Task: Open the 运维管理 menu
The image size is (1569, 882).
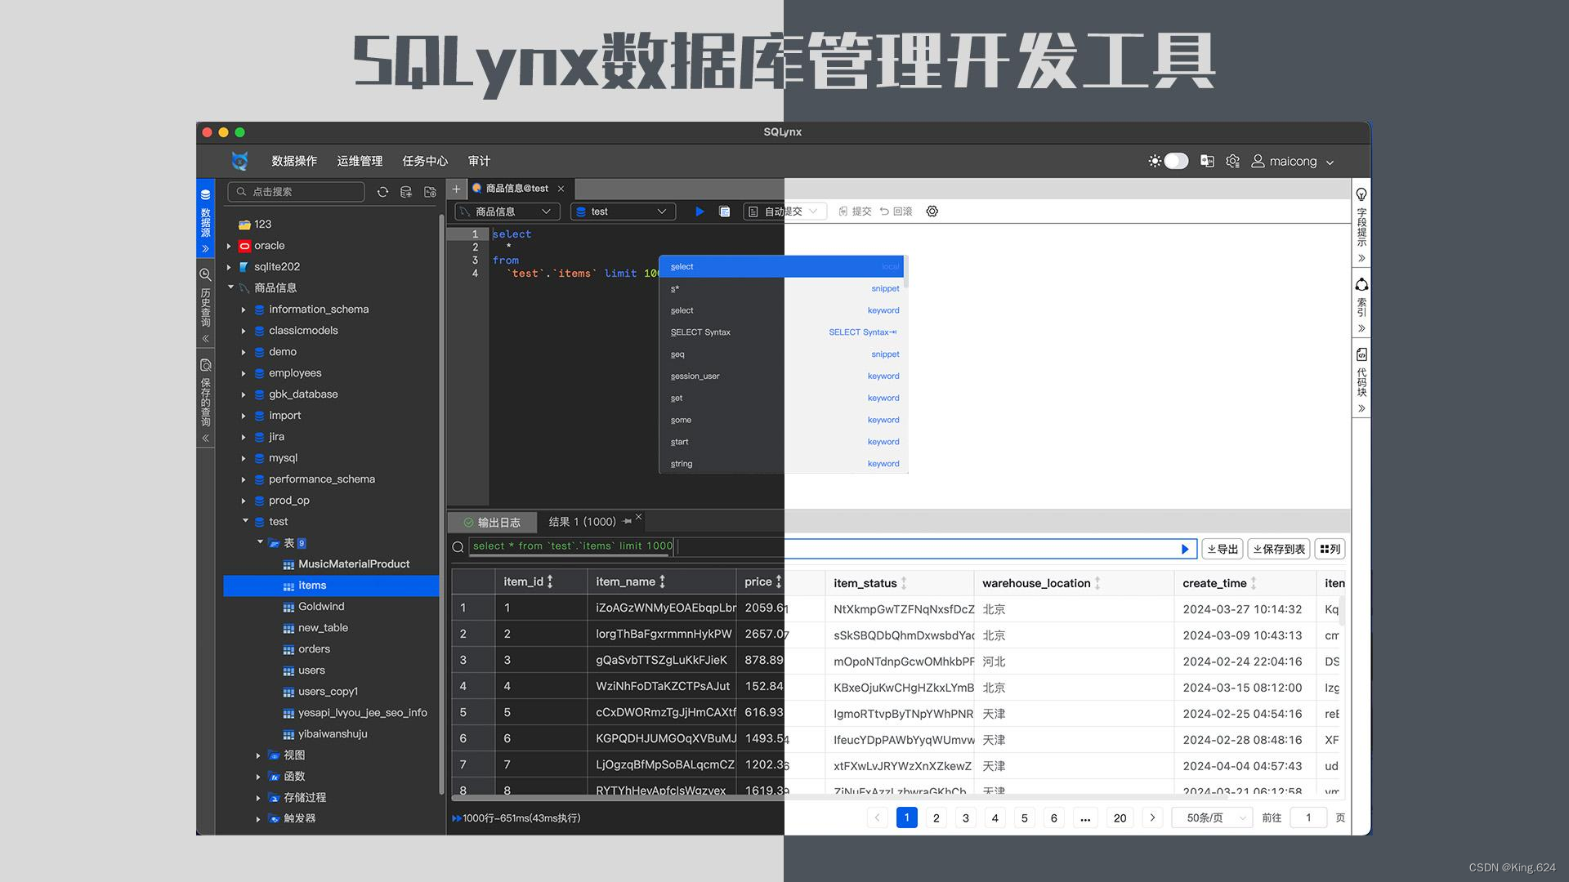Action: [360, 161]
